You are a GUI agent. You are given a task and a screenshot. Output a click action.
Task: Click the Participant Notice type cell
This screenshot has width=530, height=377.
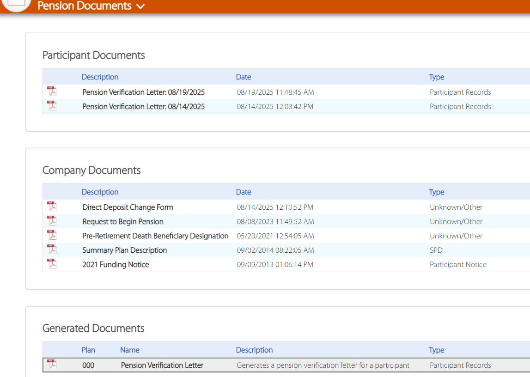point(458,265)
